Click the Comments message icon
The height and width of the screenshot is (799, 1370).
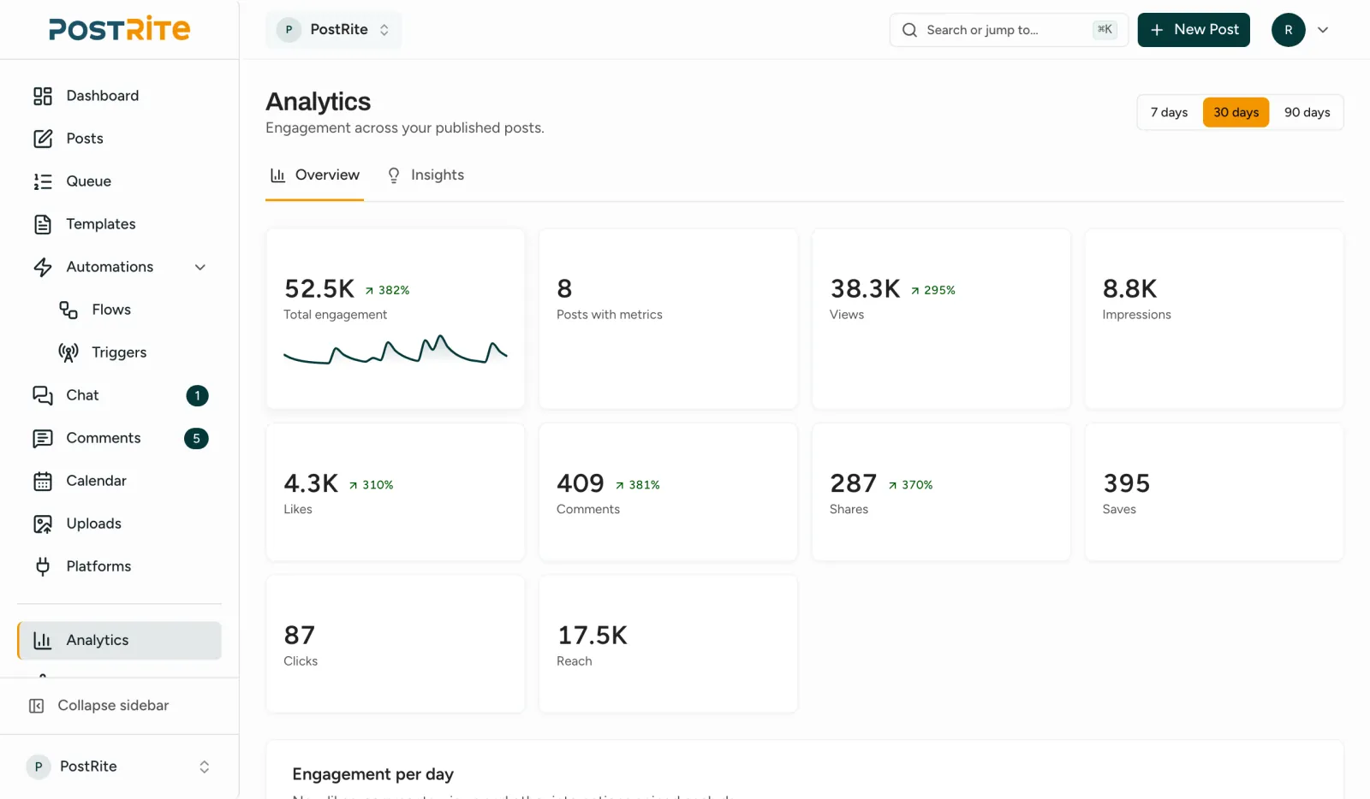[x=43, y=438]
